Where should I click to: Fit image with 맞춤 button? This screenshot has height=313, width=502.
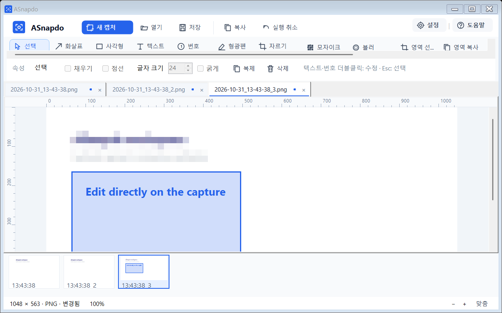pyautogui.click(x=482, y=304)
